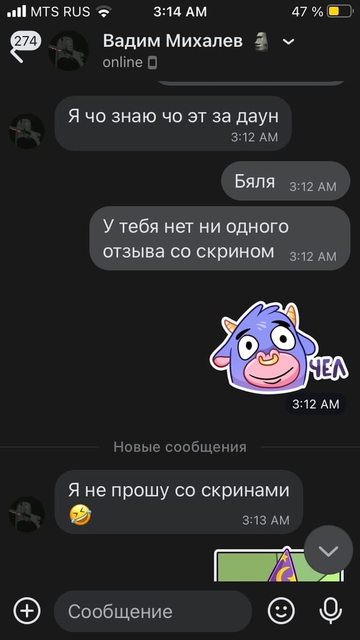
Task: Select the 'У тебя нет ни одного отзыва' message
Action: (220, 238)
